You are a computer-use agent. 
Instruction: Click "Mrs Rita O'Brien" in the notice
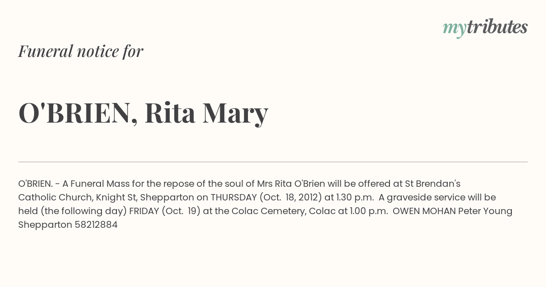tap(291, 184)
